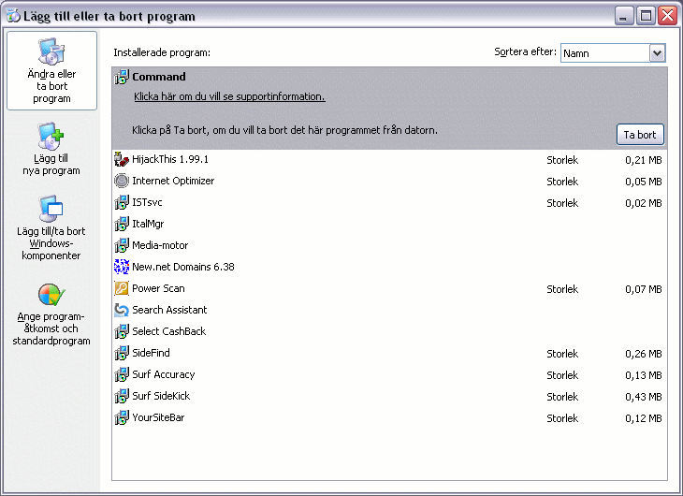Click Storlek label in Power Scan row
This screenshot has width=683, height=496.
point(562,289)
